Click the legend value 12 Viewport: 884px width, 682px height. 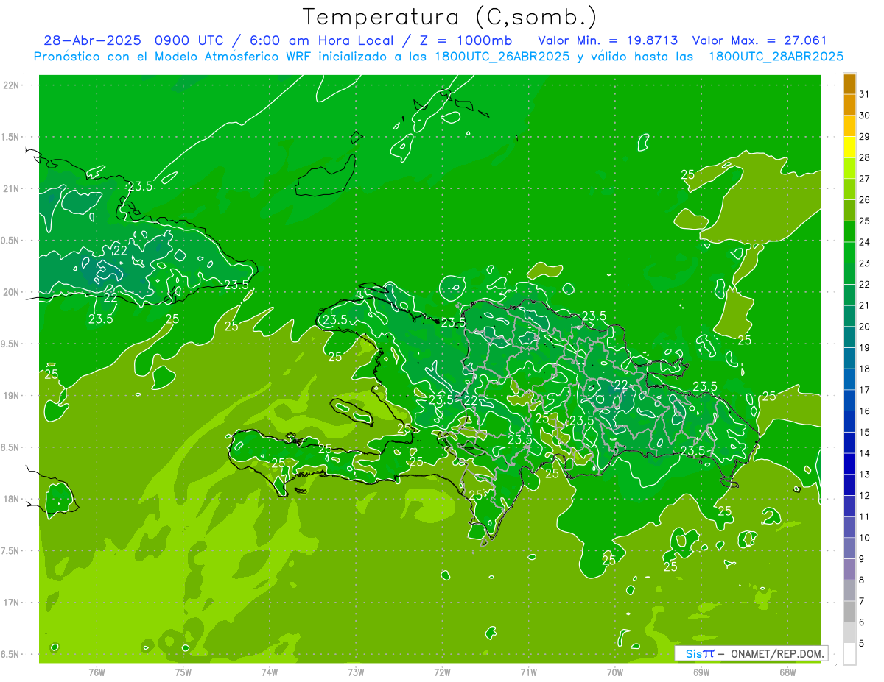click(864, 495)
